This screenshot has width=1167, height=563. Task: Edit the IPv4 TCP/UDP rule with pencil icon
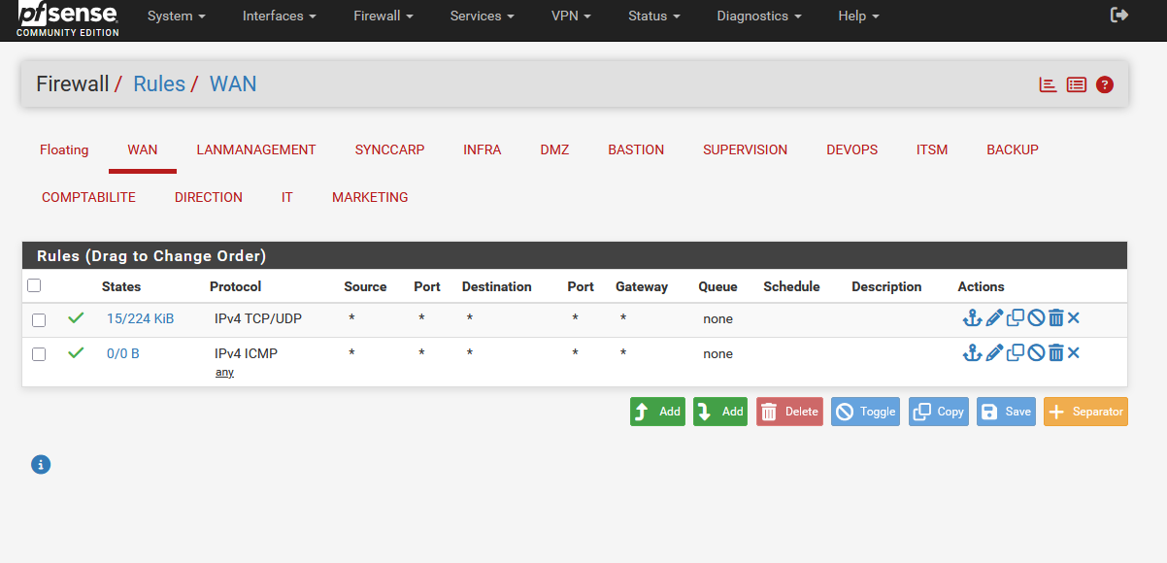(994, 318)
